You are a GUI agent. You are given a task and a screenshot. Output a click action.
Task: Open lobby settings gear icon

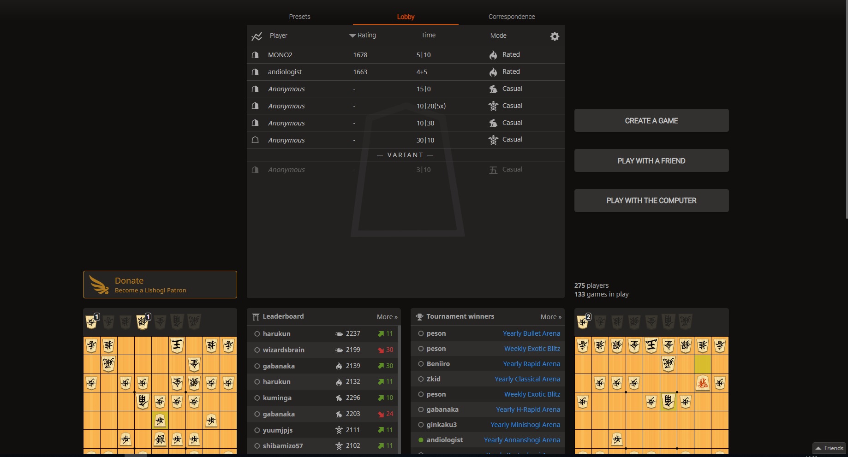pos(555,36)
